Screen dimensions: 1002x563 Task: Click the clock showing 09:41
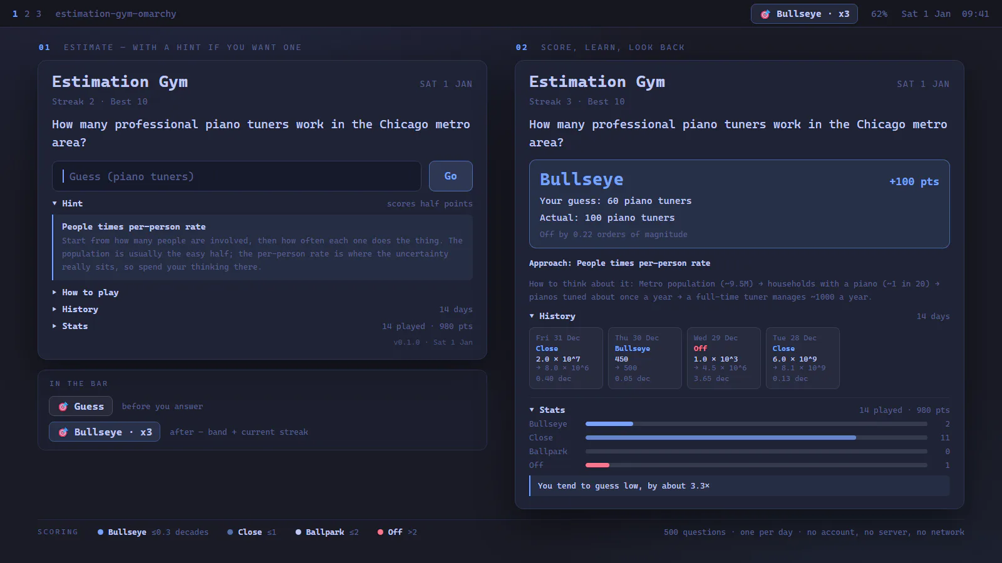[976, 14]
